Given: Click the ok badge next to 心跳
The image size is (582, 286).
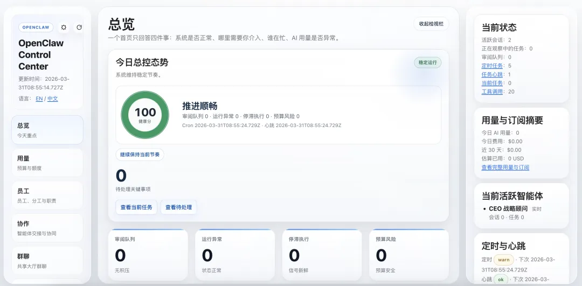Looking at the screenshot, I should (501, 279).
